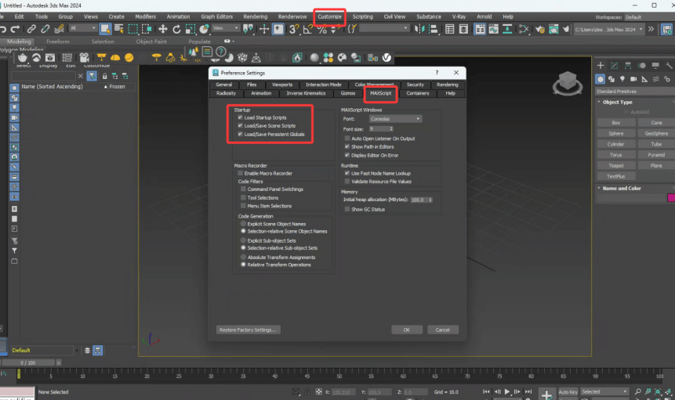Open the Customize menu
The width and height of the screenshot is (675, 400).
pos(330,16)
